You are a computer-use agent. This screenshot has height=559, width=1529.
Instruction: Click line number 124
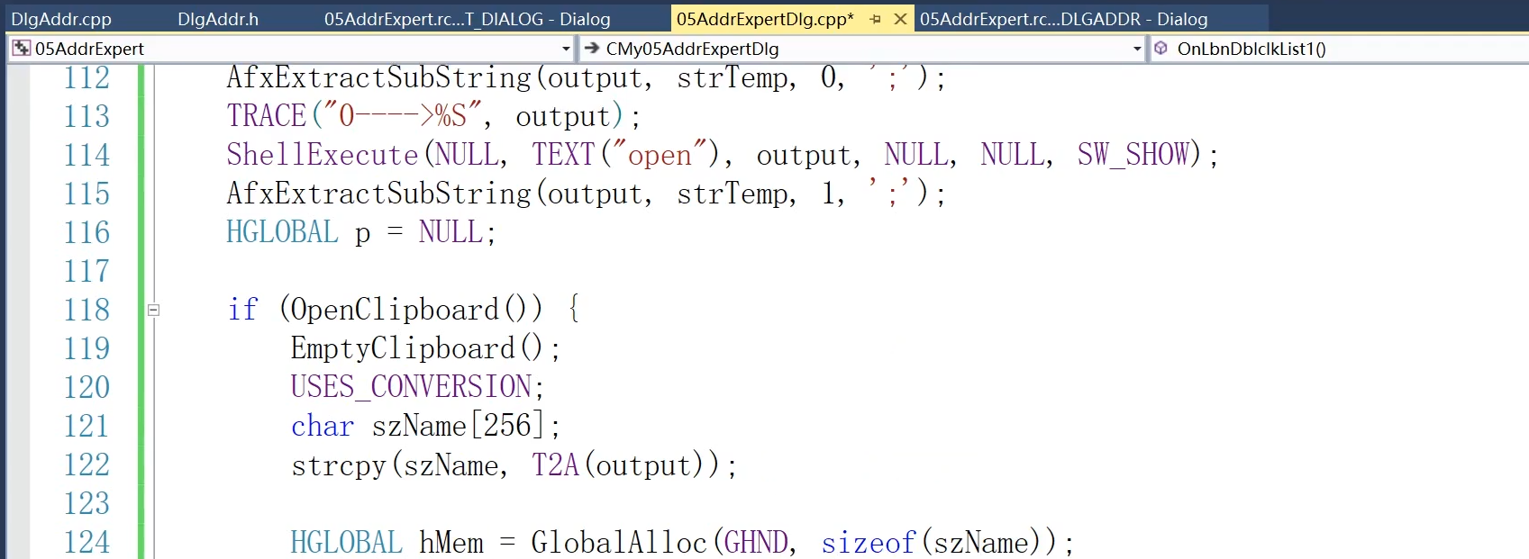click(86, 543)
